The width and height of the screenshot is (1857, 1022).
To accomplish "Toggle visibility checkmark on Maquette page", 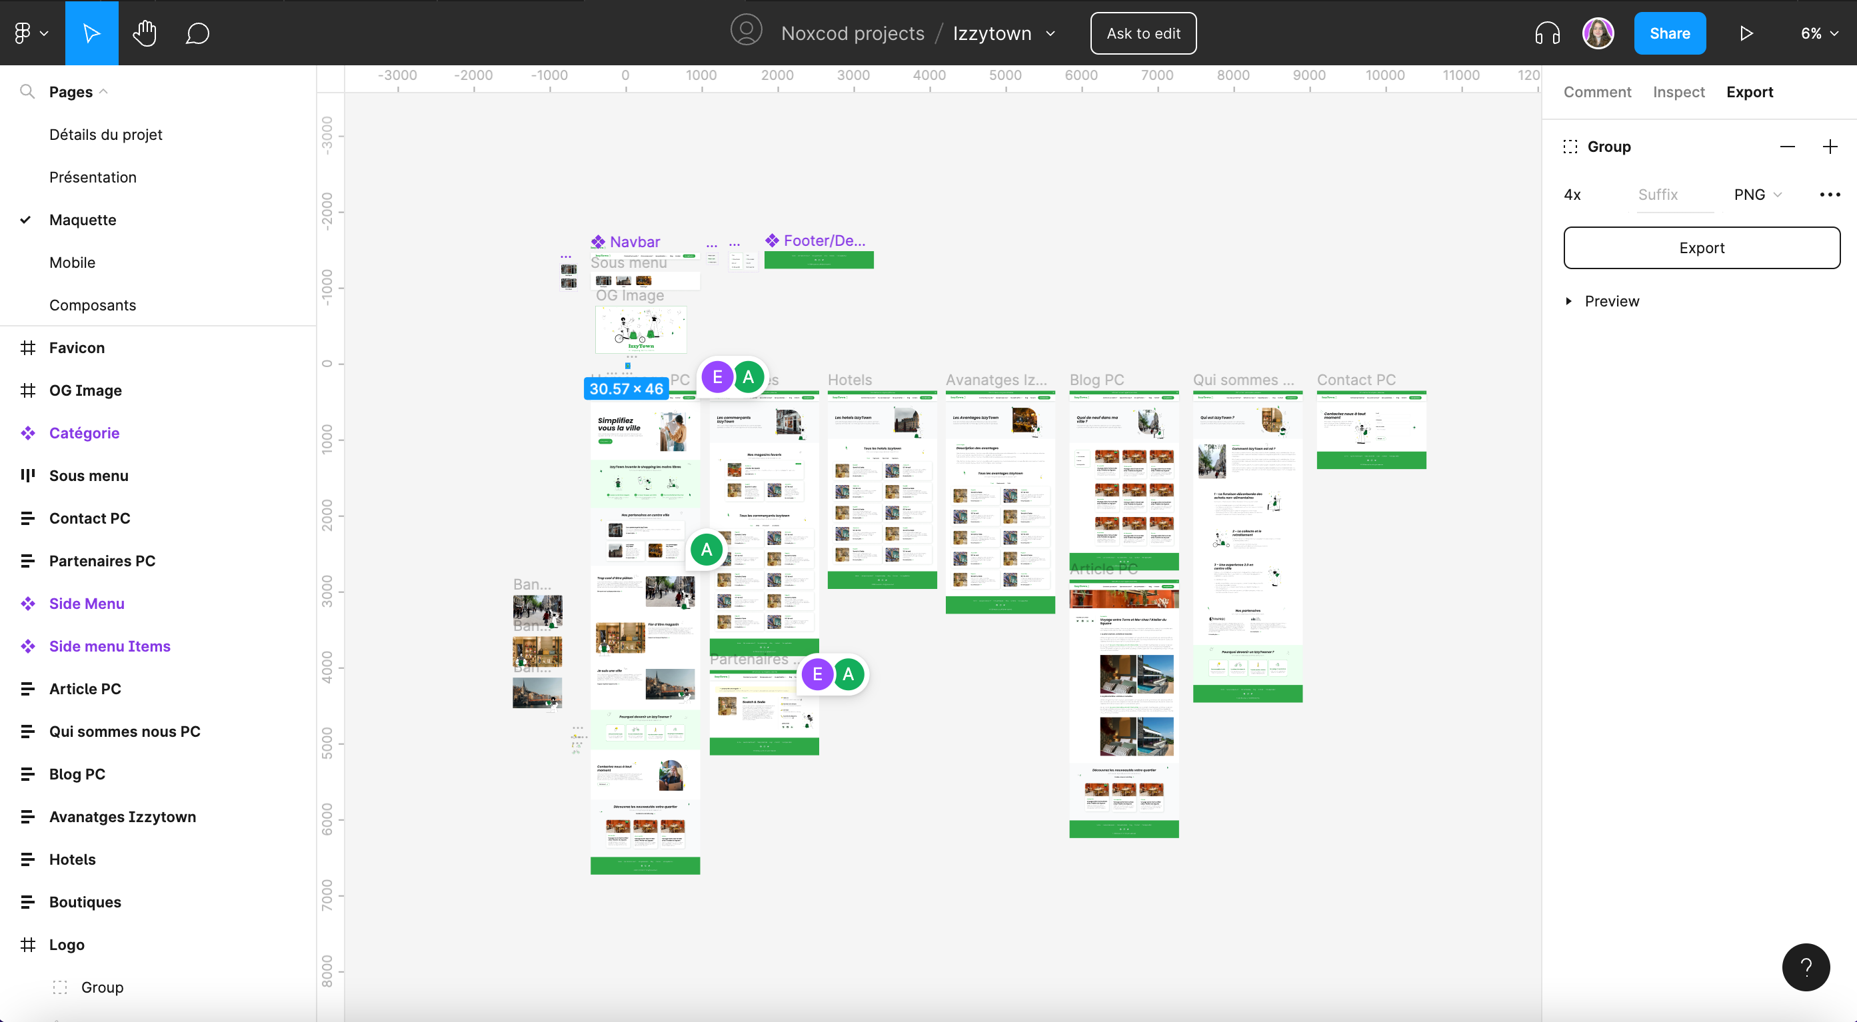I will pyautogui.click(x=26, y=219).
